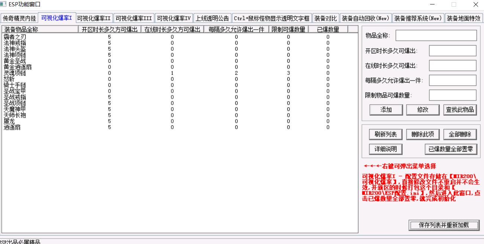This screenshot has width=484, height=244.
Task: Select the 逍遥扇 row
Action: coord(180,127)
